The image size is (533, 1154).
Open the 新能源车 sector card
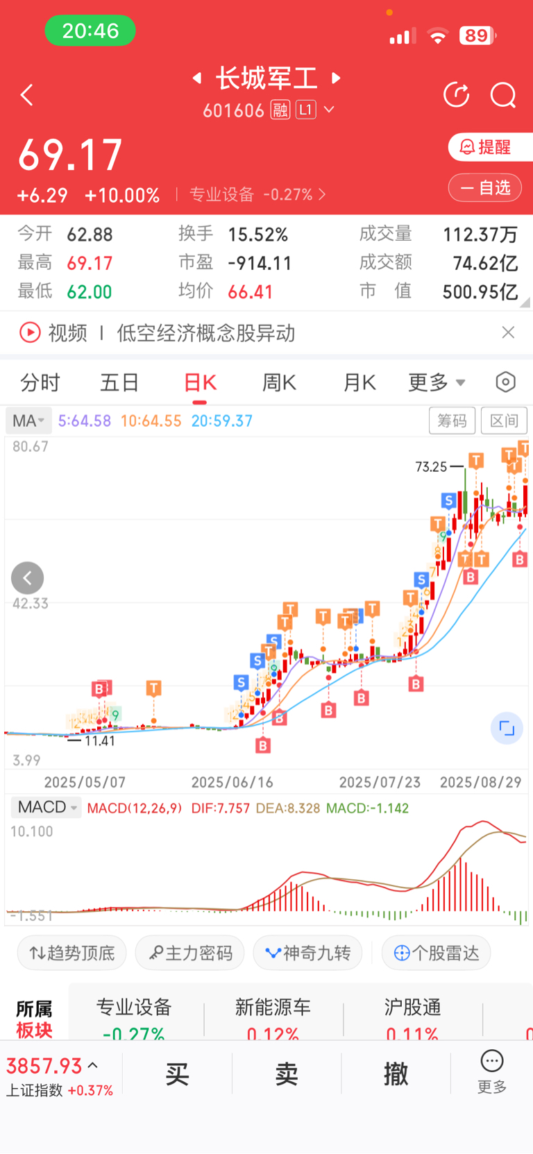(x=273, y=1020)
